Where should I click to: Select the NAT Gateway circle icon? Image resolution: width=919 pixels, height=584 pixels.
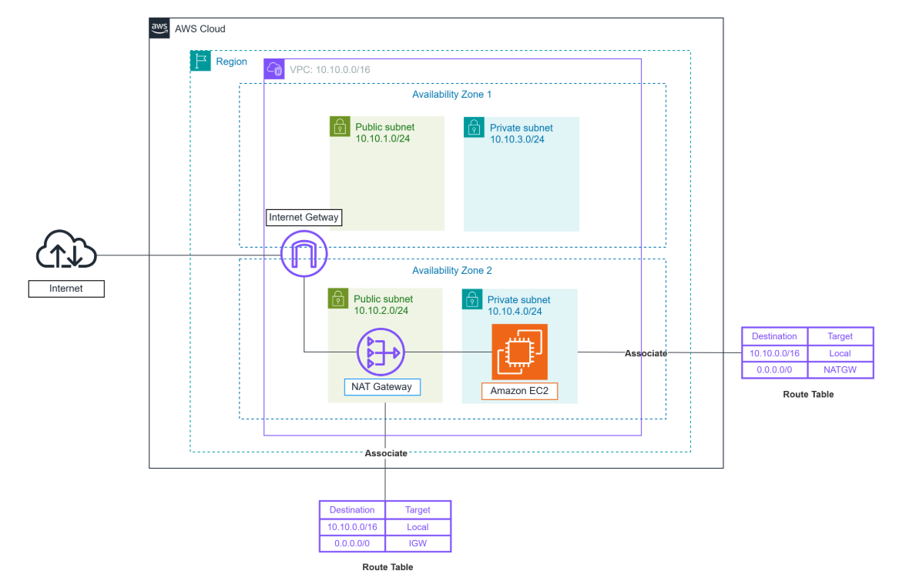click(x=381, y=352)
